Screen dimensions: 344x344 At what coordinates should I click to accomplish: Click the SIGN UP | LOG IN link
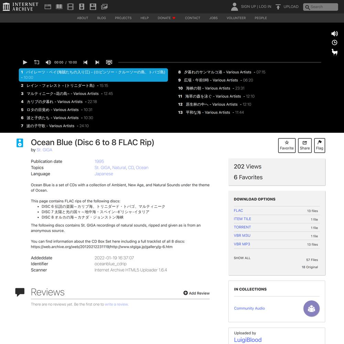(256, 7)
